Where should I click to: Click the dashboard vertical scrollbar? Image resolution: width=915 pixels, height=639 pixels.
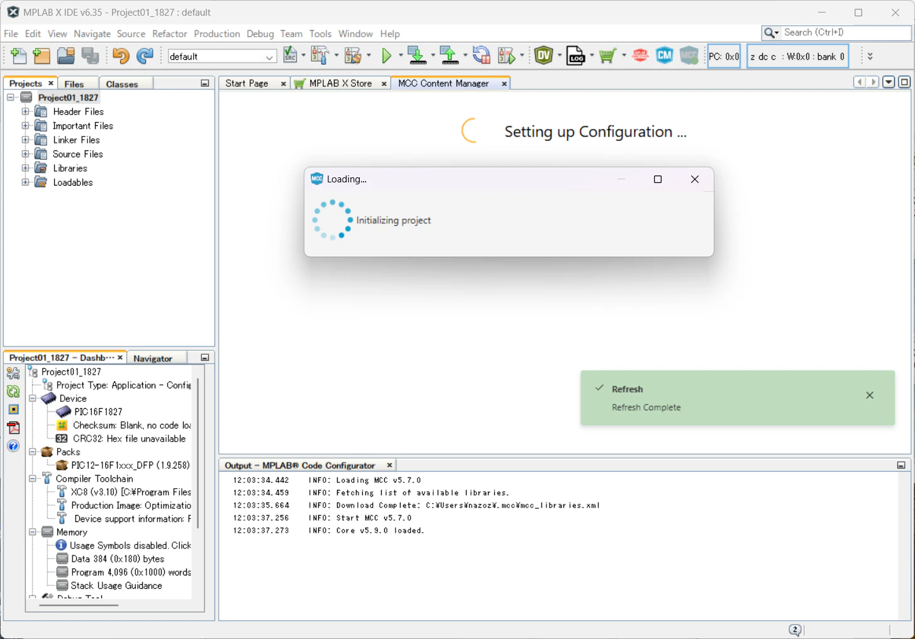pos(198,453)
